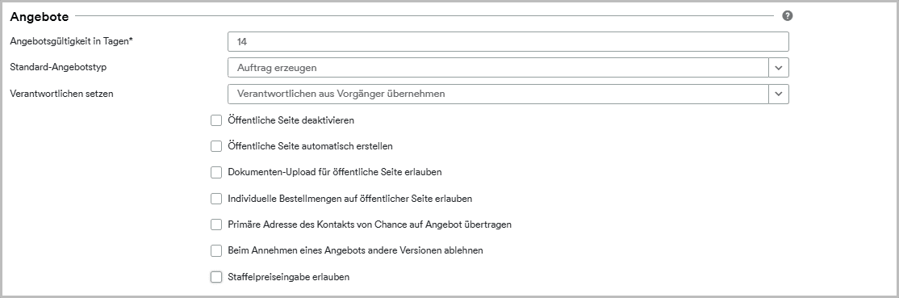Click the chevron arrow of Standard-Angebotstyp

(x=779, y=68)
